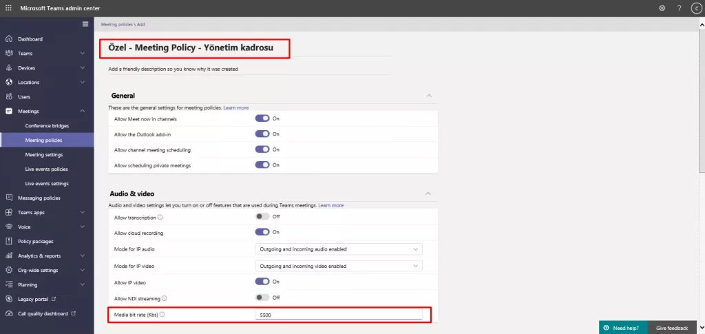Collapse the General section chevron
Screen dimensions: 705x334
click(429, 96)
